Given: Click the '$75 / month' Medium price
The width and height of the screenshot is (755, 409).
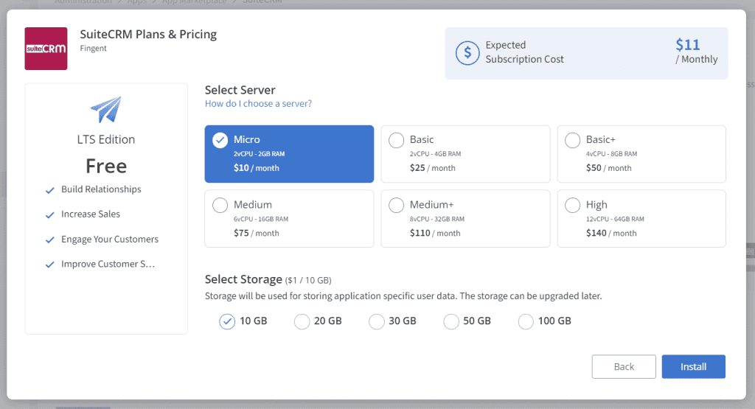Looking at the screenshot, I should click(256, 233).
